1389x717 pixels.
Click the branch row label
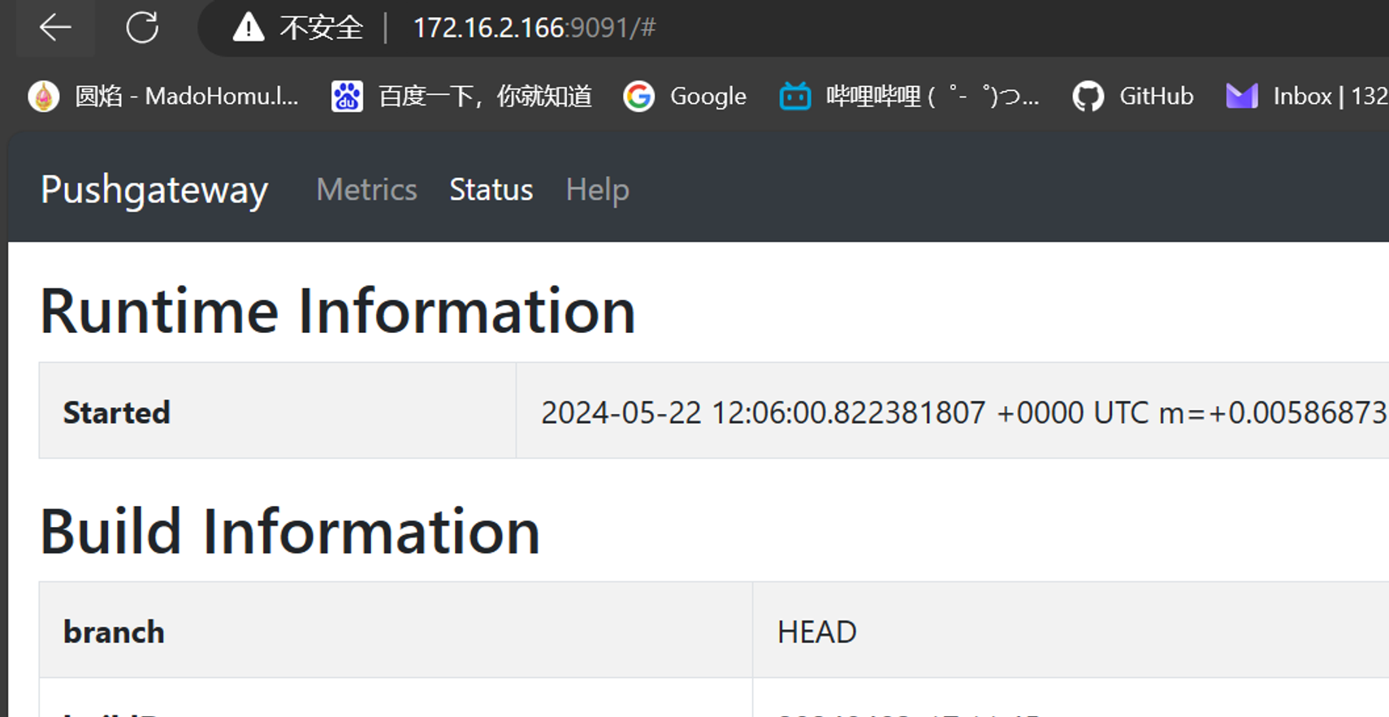(x=114, y=632)
